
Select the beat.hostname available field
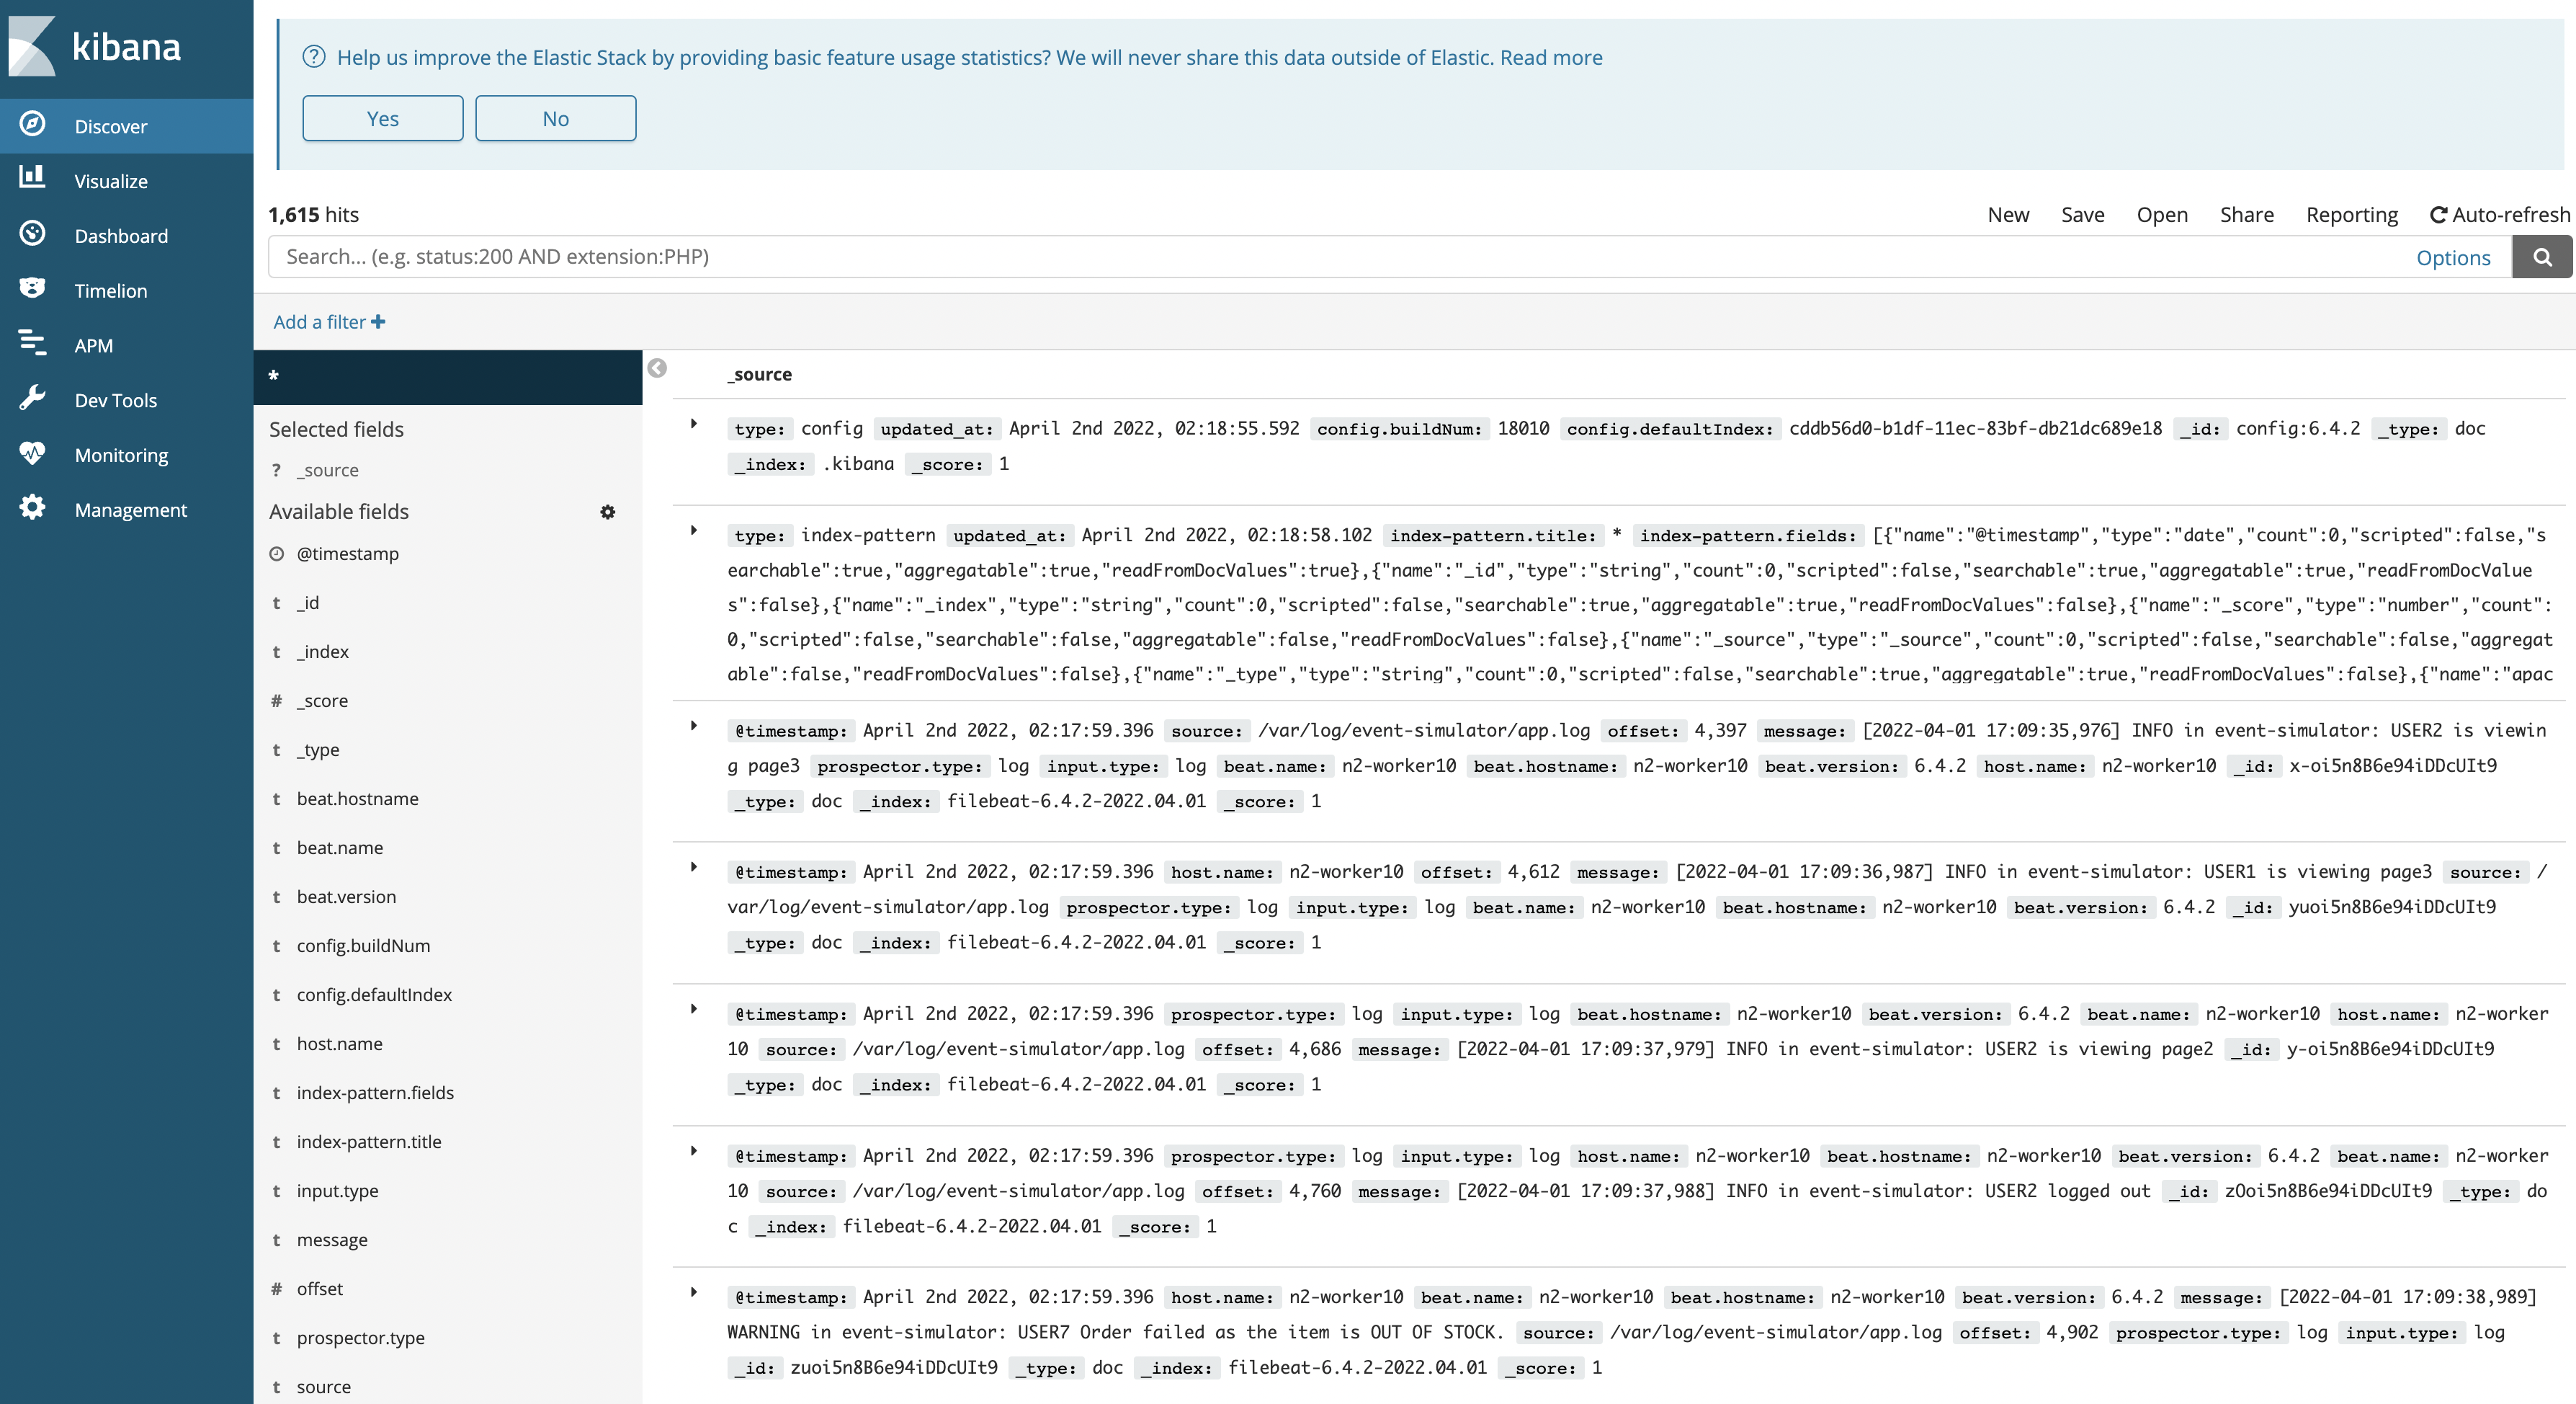click(357, 799)
